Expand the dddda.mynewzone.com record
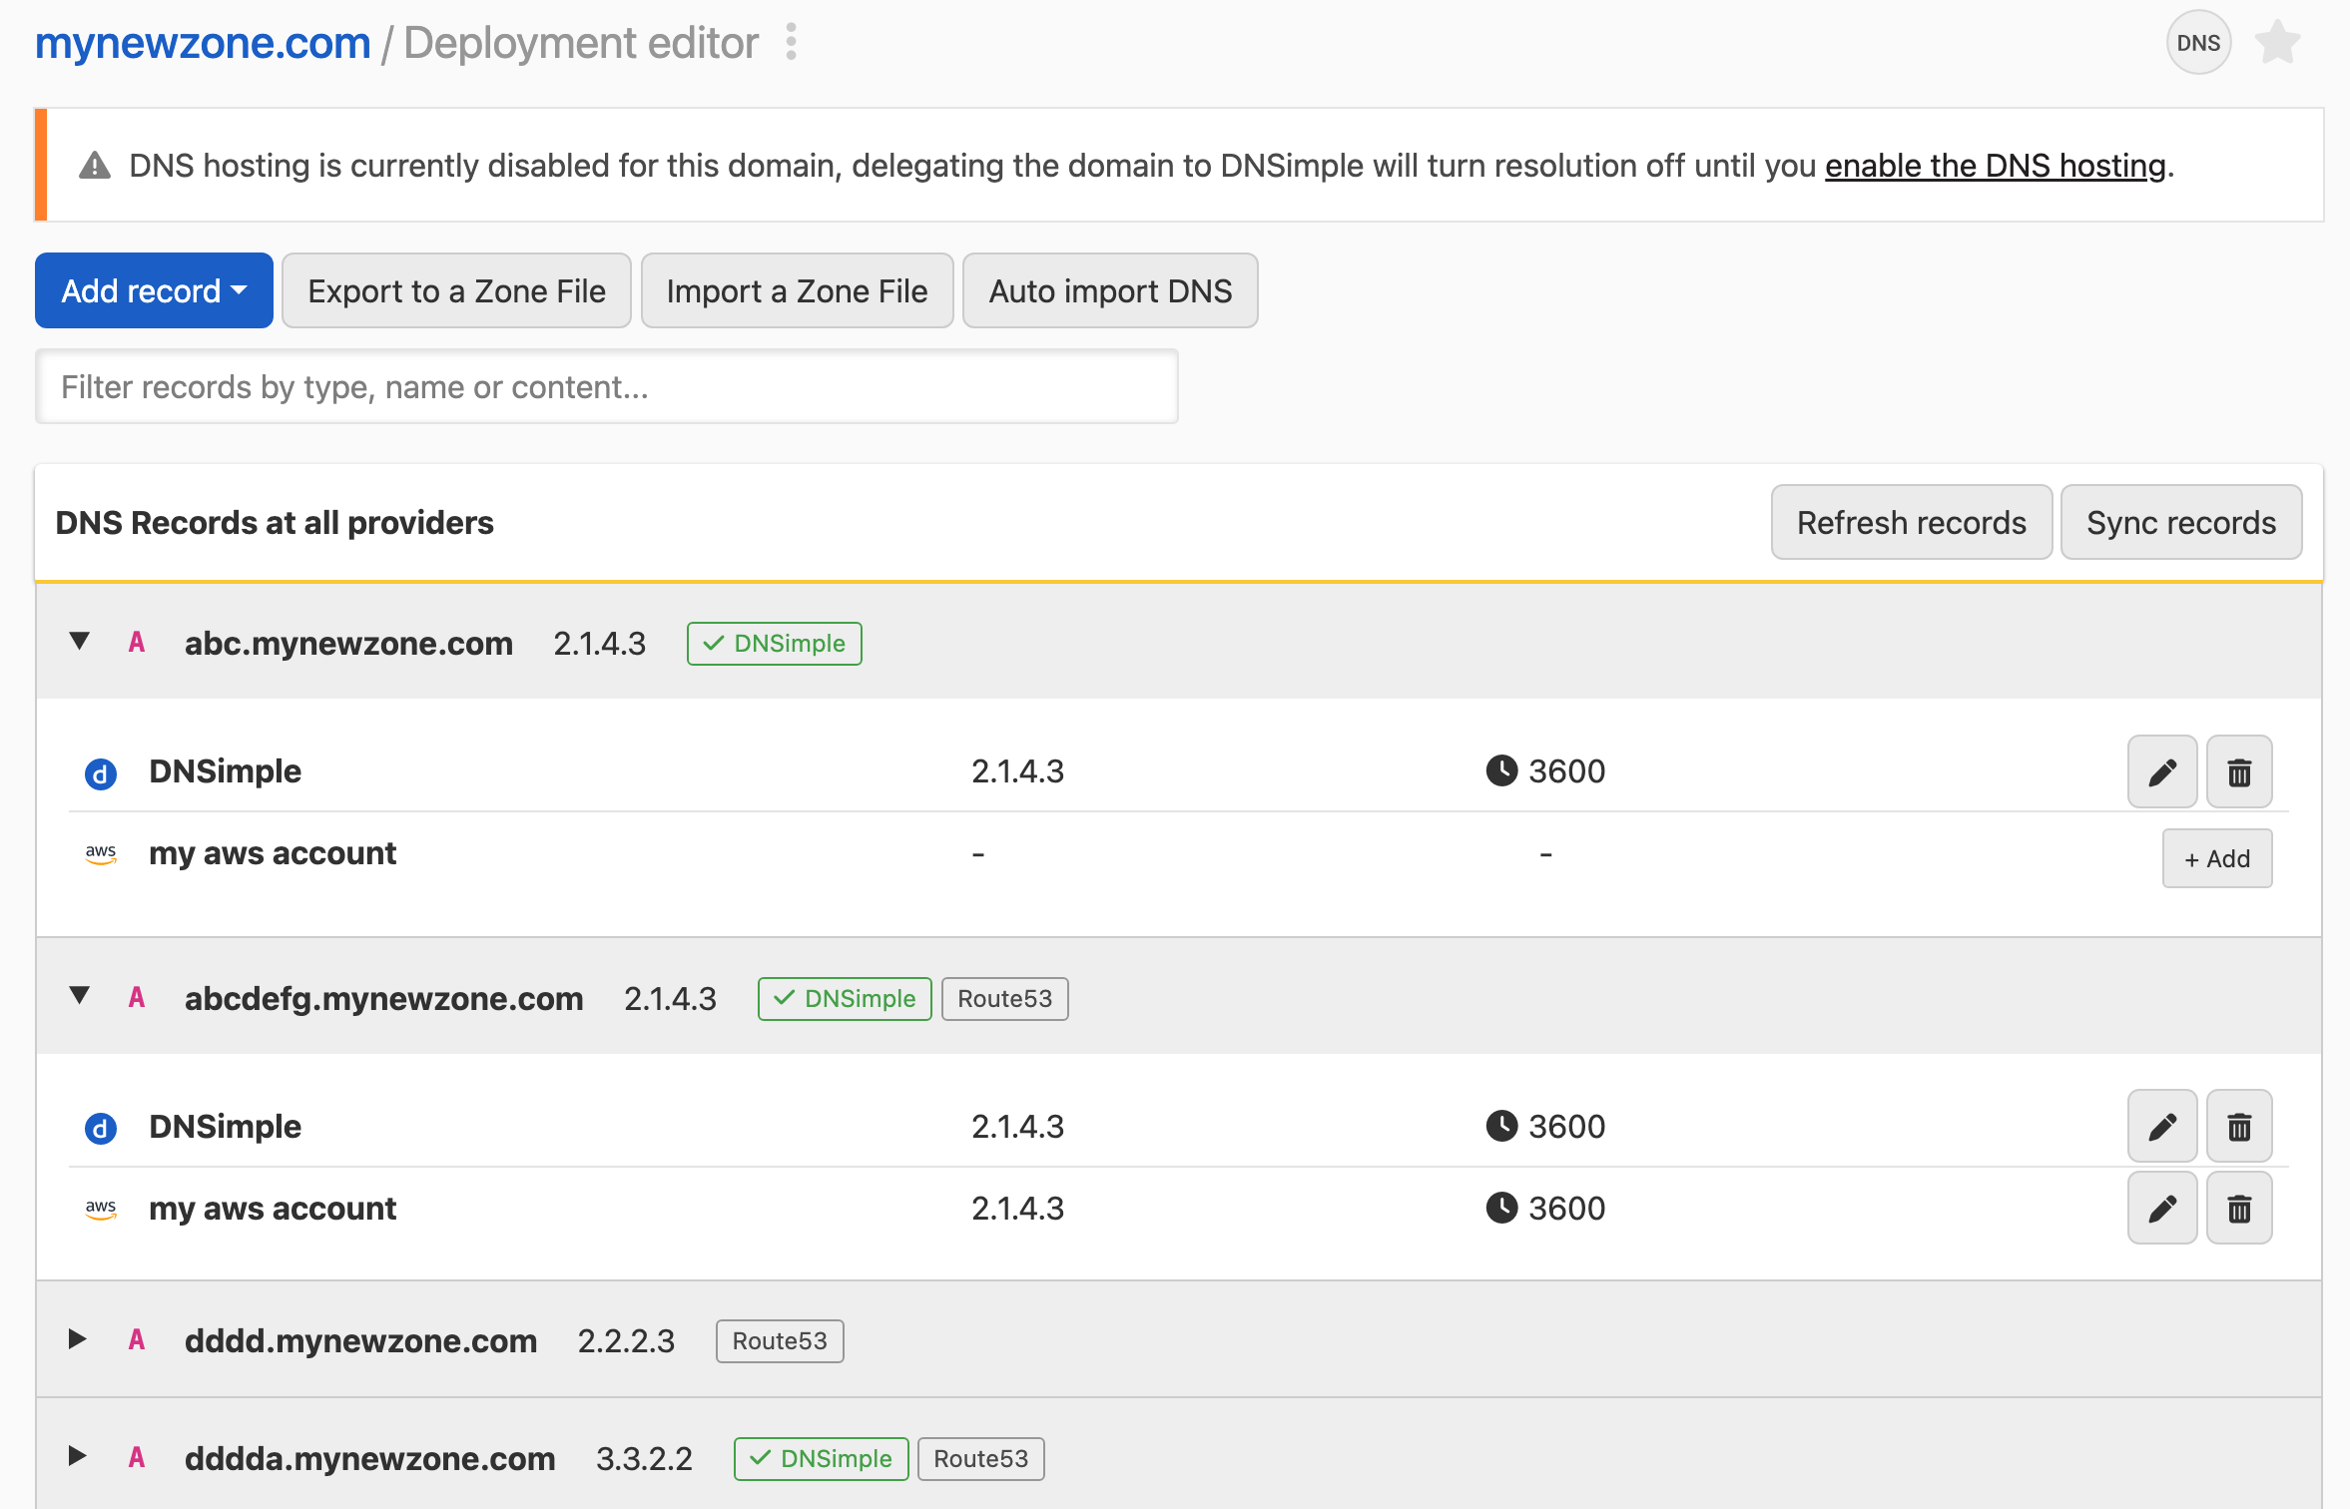This screenshot has height=1509, width=2350. pyautogui.click(x=78, y=1456)
